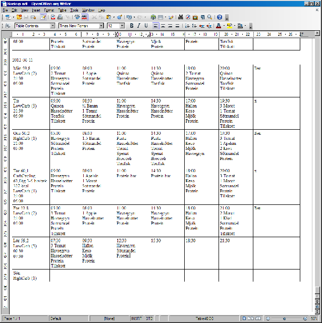322x323 pixels.
Task: Expand the Undo history arrow
Action: click(x=134, y=17)
